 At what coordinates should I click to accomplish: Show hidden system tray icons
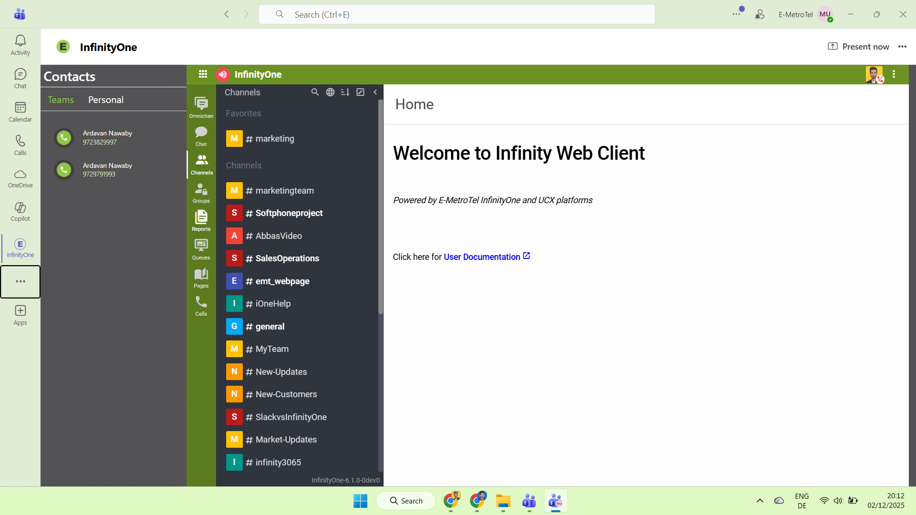pyautogui.click(x=760, y=501)
